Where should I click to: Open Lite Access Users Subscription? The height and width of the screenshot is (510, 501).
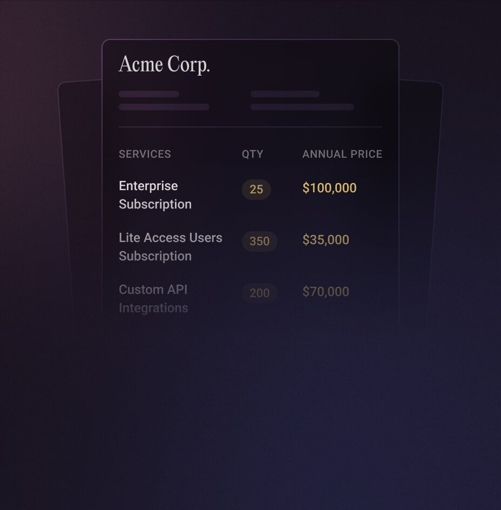[x=171, y=247]
